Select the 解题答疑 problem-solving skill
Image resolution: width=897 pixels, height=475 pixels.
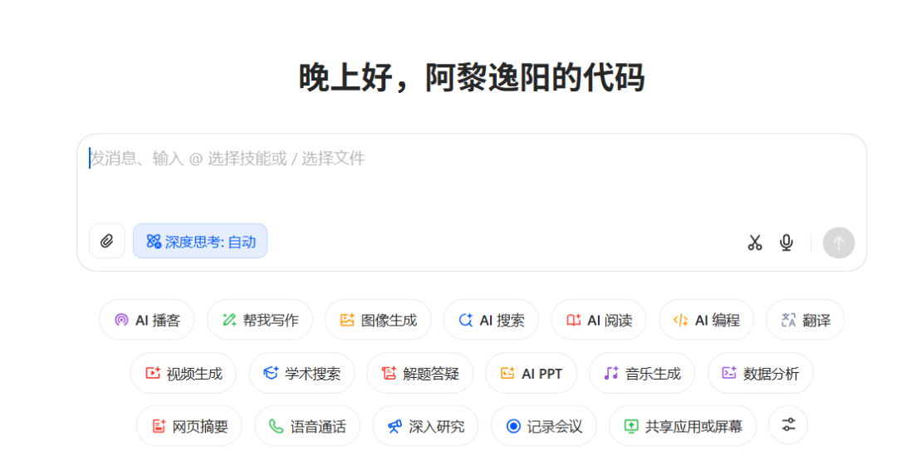pos(420,373)
